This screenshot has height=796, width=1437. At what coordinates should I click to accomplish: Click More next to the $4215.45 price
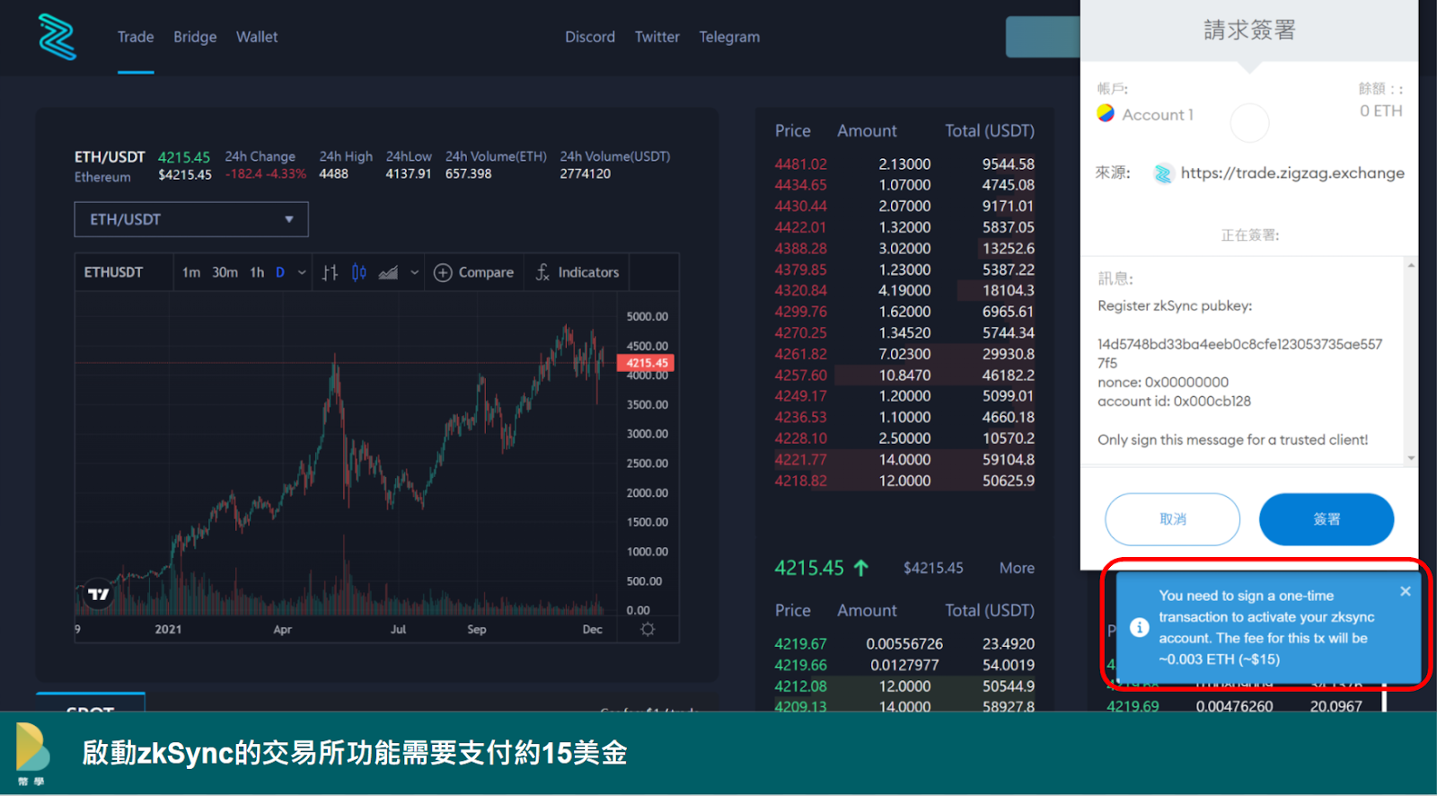tap(1017, 568)
